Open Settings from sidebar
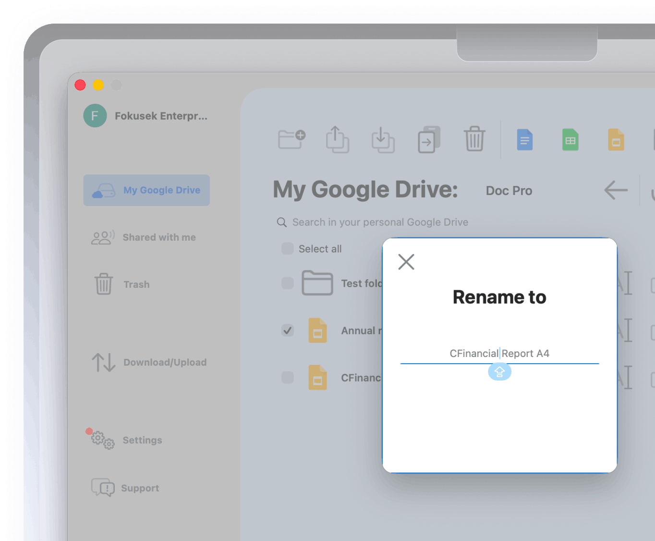Viewport: 655px width, 541px height. [142, 440]
